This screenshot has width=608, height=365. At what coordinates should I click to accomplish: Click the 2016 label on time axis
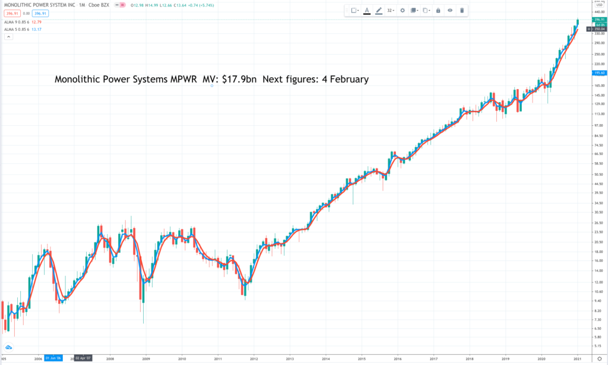(x=397, y=359)
